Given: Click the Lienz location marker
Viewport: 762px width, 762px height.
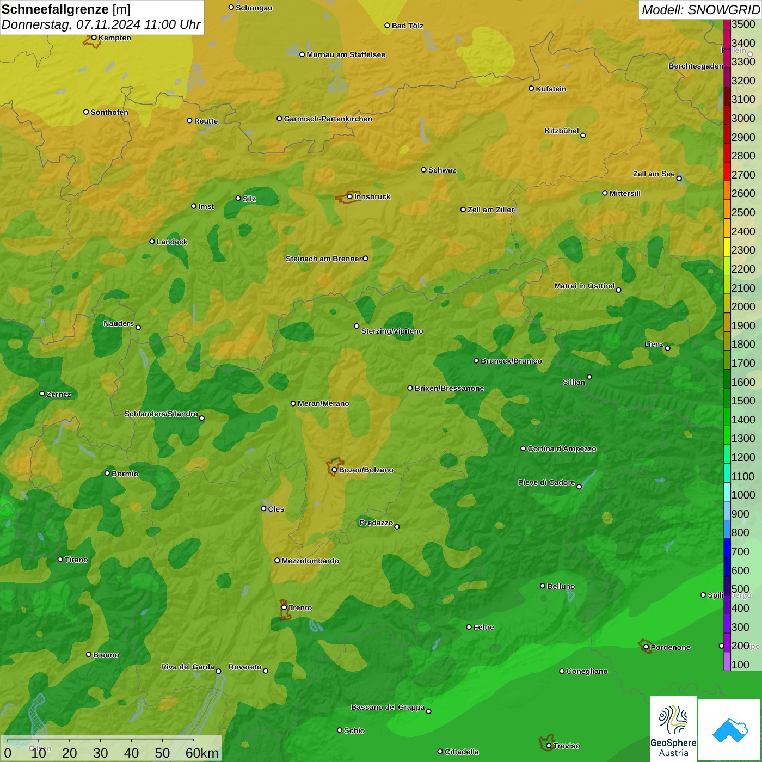Looking at the screenshot, I should click(668, 348).
